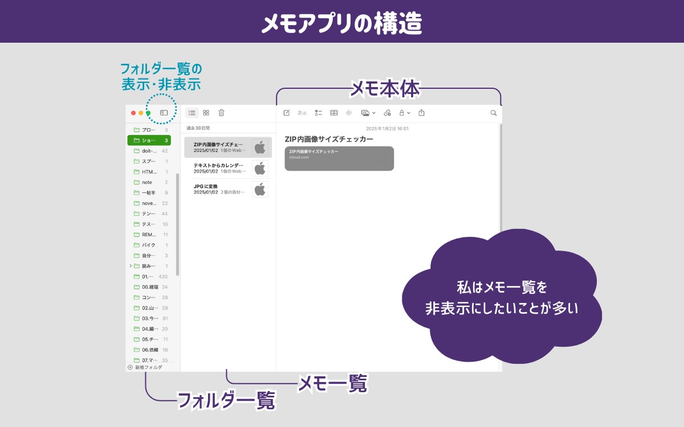Image resolution: width=684 pixels, height=427 pixels.
Task: Open the 一帖半 folder
Action: (149, 192)
